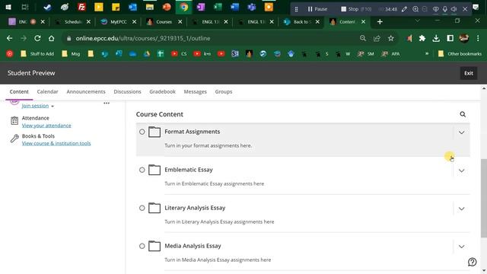Screen dimensions: 487x274
Task: Expand the Format Assignments folder chevron
Action: (462, 132)
